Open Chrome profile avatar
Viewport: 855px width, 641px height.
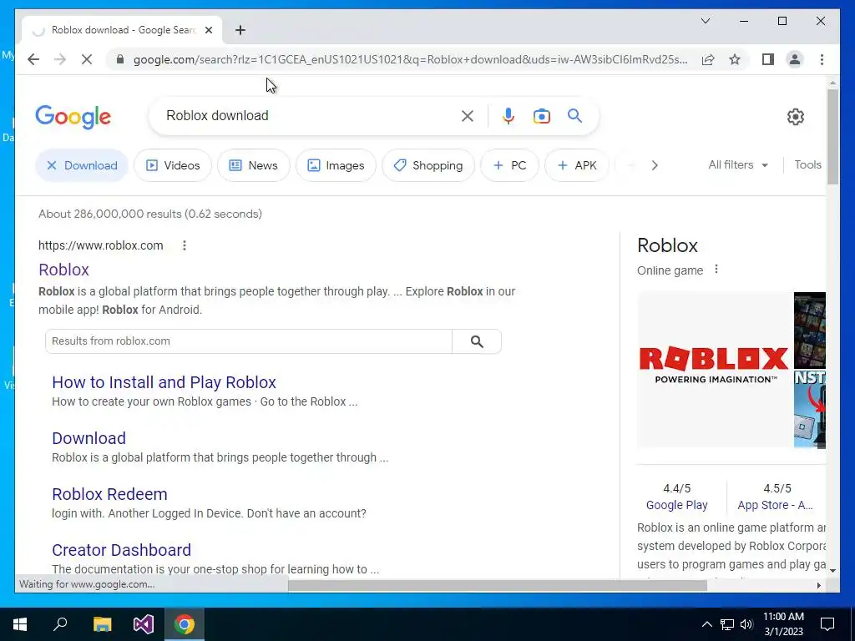795,59
